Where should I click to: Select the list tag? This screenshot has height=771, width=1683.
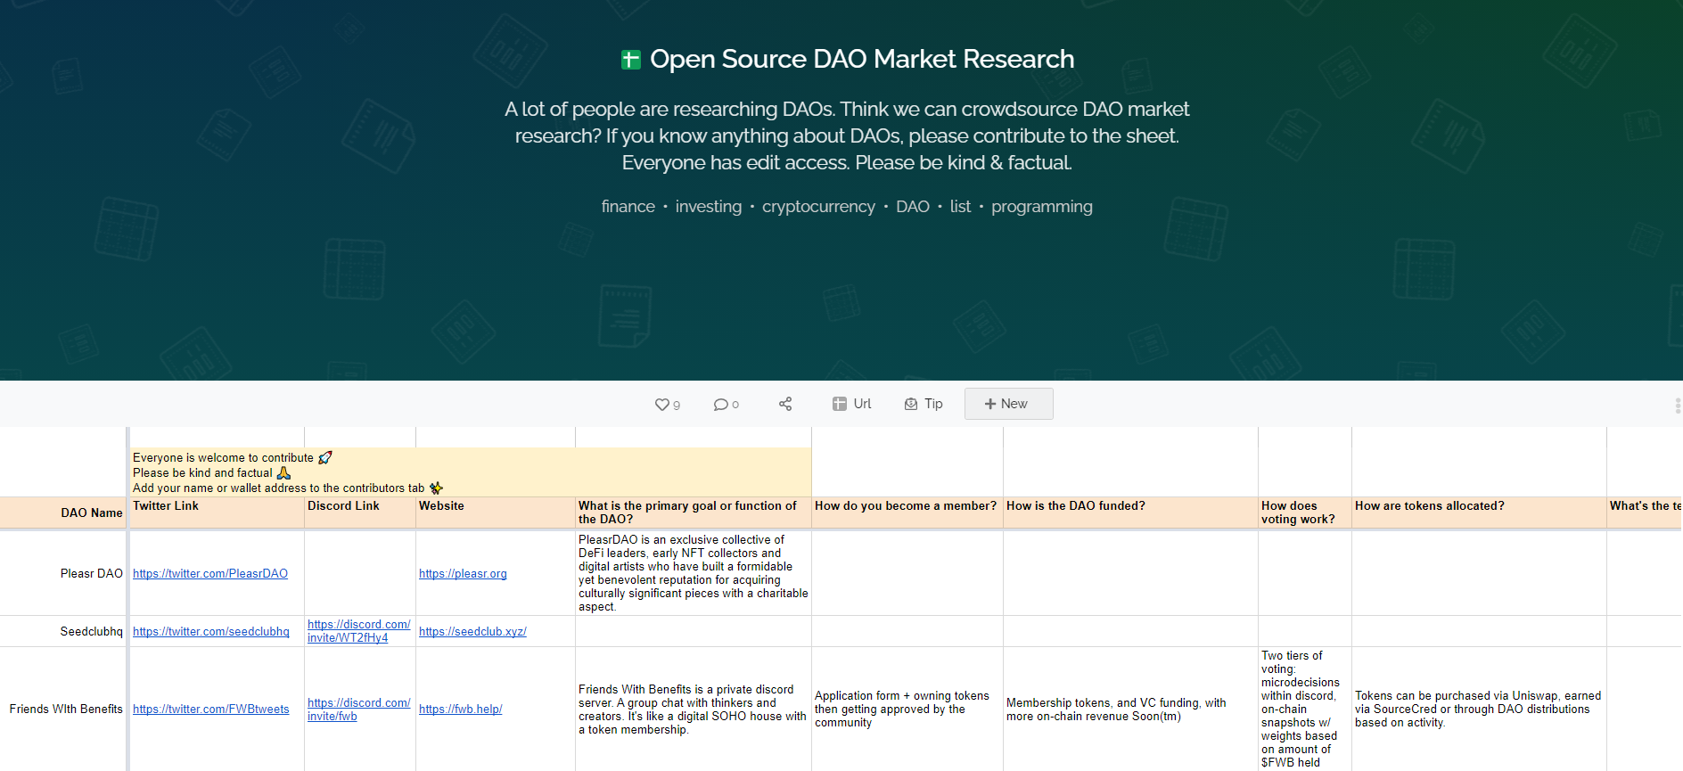point(960,207)
